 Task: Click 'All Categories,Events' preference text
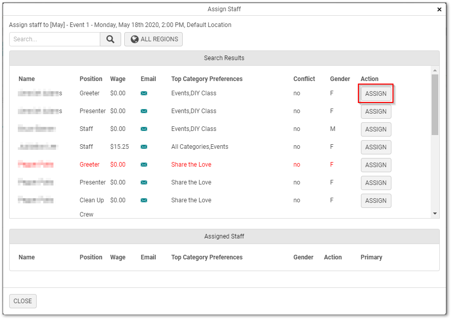(x=200, y=147)
